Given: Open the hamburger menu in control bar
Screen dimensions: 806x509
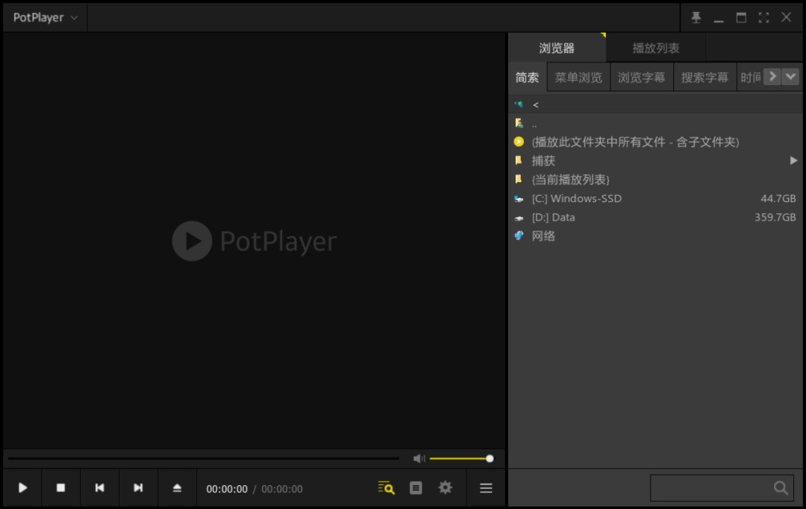Looking at the screenshot, I should [486, 487].
